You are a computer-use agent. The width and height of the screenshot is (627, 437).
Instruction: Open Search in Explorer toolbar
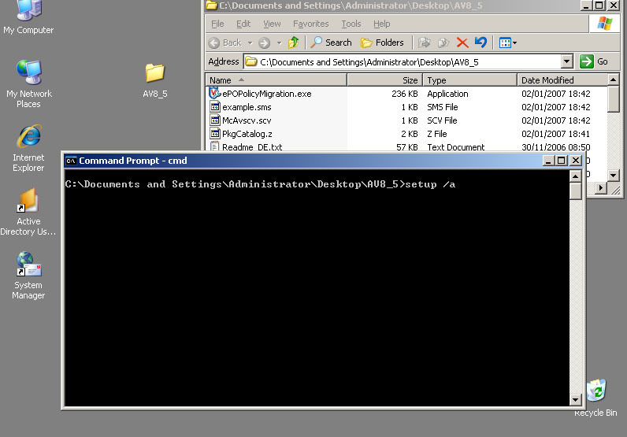(331, 43)
